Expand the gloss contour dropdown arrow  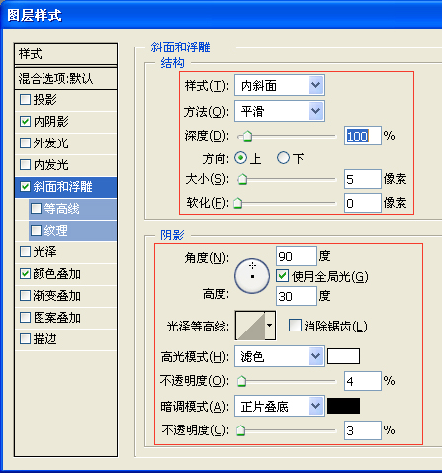[x=270, y=326]
